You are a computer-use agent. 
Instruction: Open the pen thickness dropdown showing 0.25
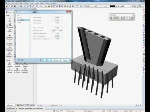[x=95, y=6]
